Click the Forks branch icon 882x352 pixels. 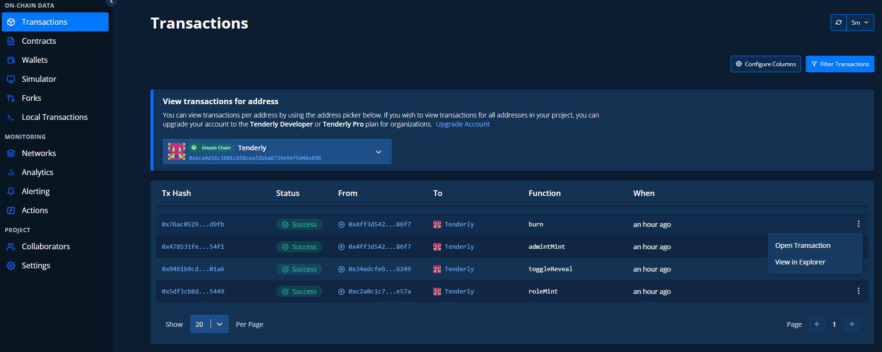pos(11,98)
